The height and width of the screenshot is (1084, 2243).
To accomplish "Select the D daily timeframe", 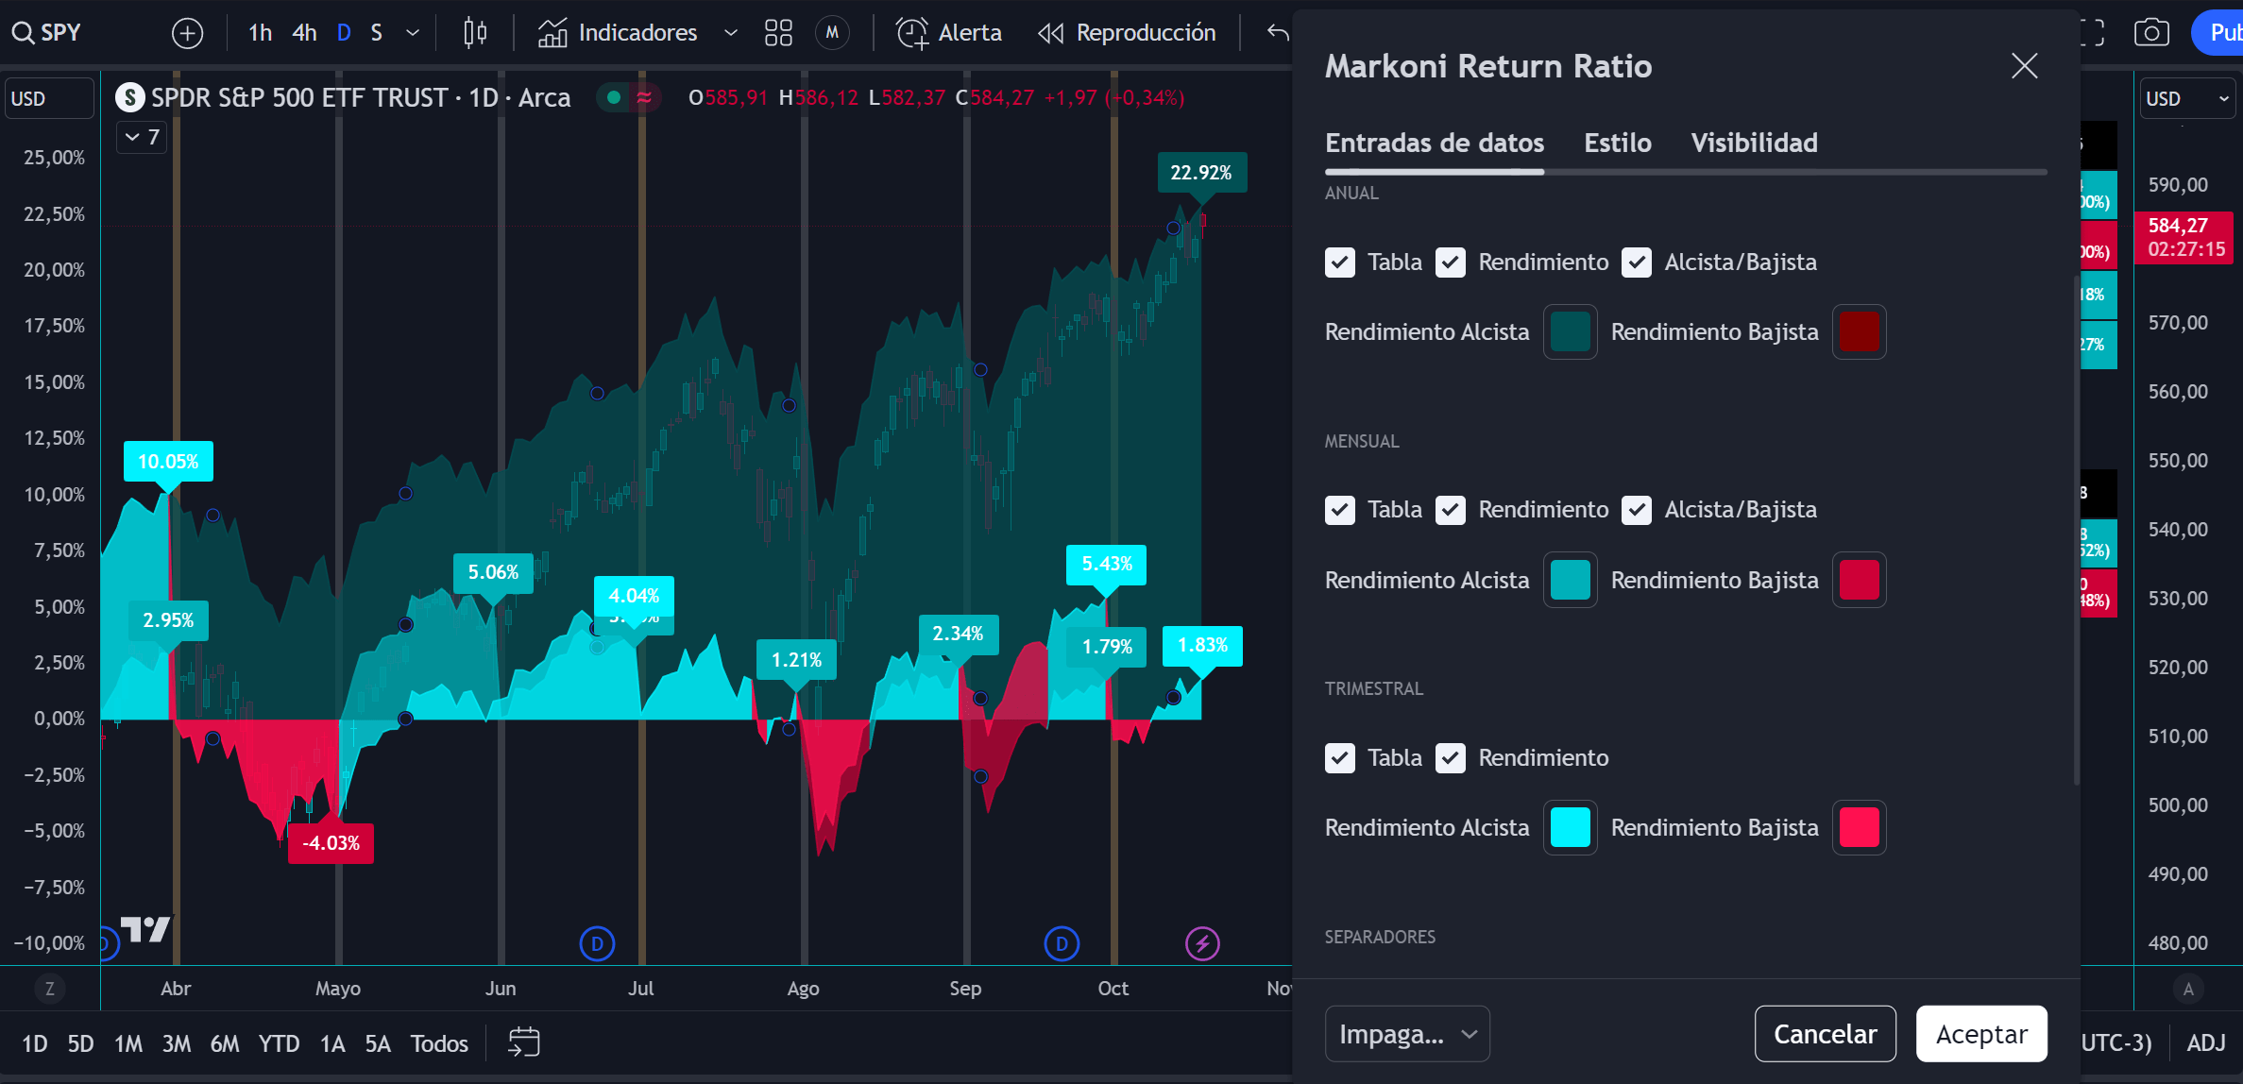I will pos(344,33).
